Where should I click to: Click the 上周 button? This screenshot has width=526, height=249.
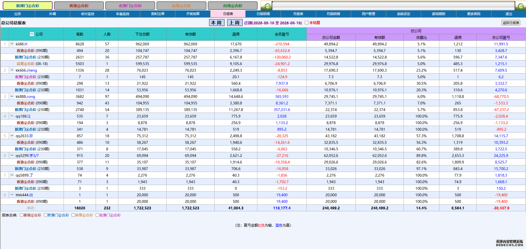tap(235, 23)
